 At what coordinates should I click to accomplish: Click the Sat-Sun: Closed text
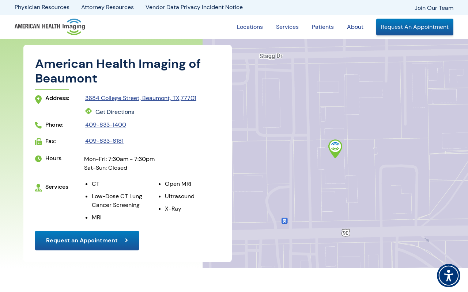(x=106, y=168)
